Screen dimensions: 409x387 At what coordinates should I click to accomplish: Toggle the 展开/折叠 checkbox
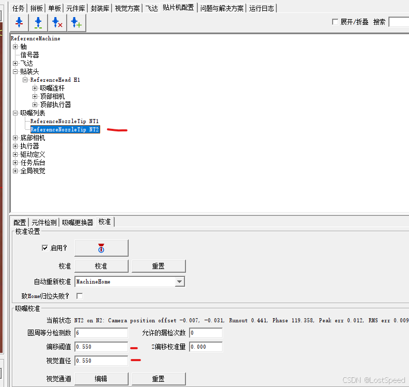click(335, 22)
